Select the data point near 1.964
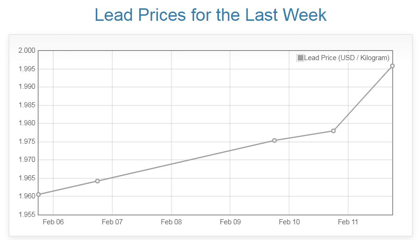419x240 pixels. click(97, 181)
